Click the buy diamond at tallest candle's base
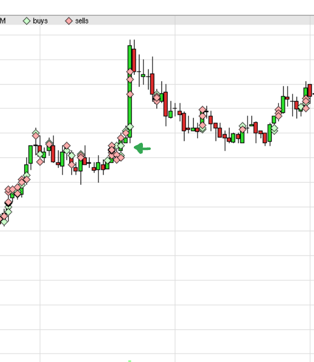The image size is (314, 362). tap(130, 127)
